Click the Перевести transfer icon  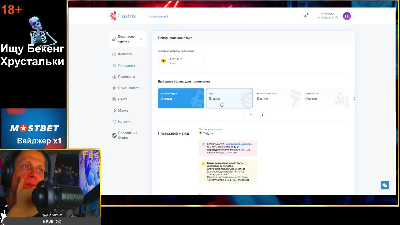(114, 77)
